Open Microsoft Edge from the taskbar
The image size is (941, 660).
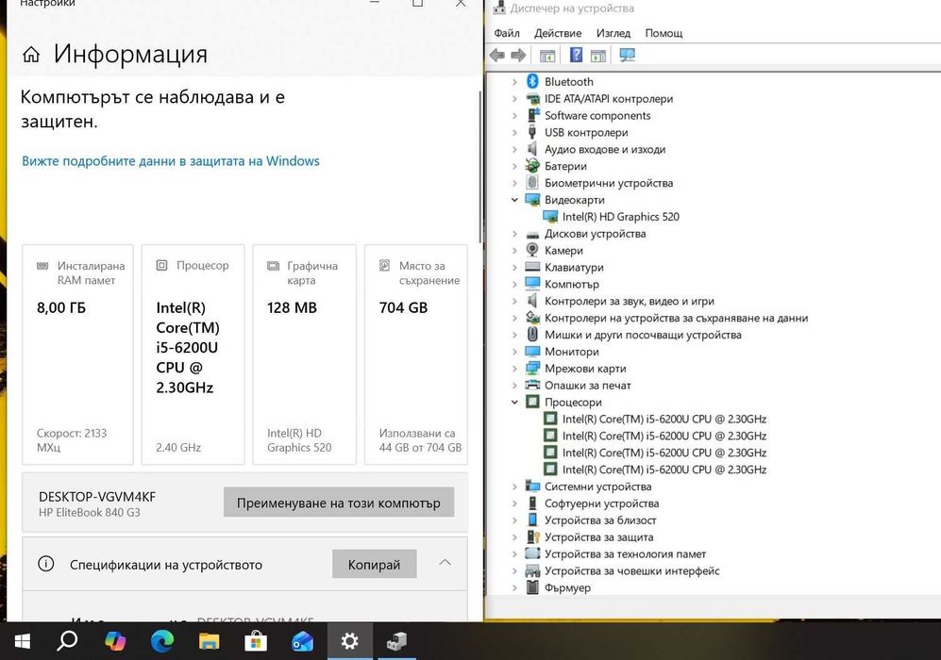pos(162,641)
